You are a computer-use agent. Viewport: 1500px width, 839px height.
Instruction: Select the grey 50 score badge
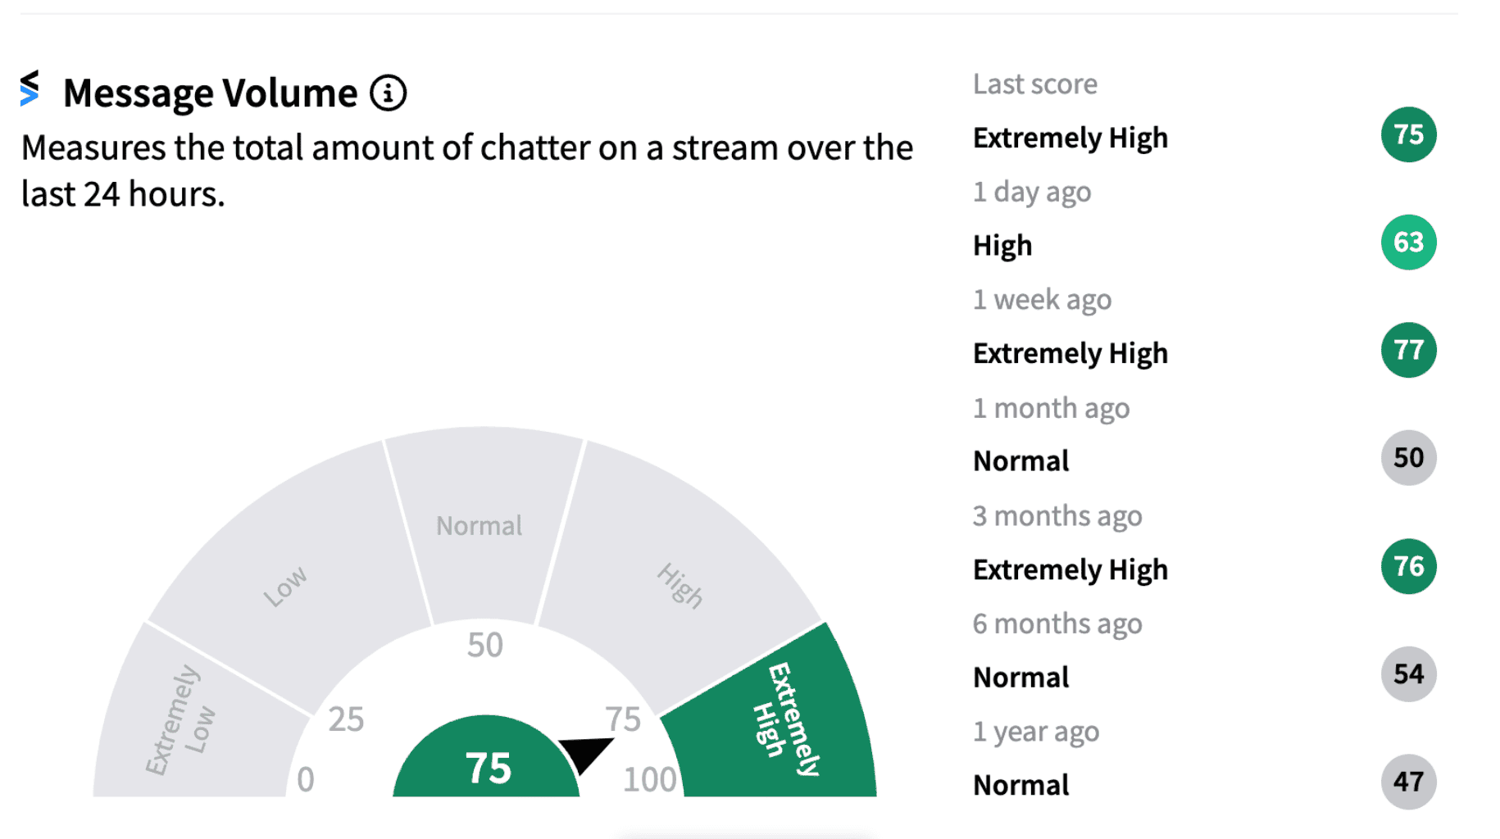point(1408,458)
